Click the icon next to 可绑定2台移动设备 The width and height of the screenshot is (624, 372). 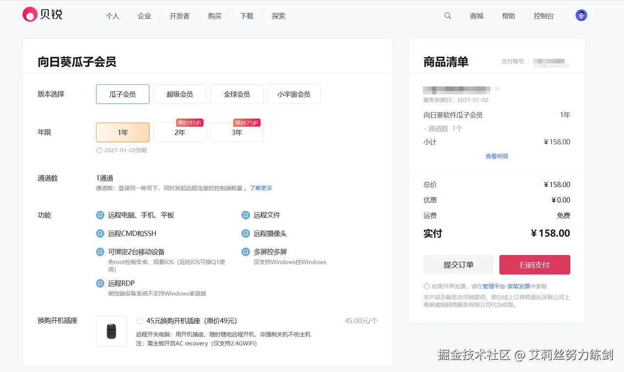point(100,252)
